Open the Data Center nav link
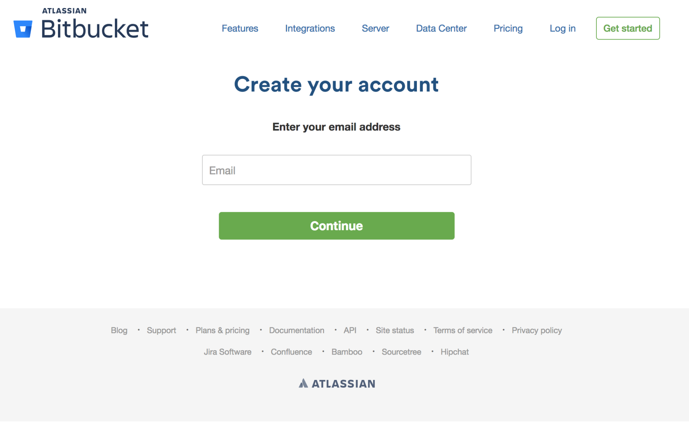Viewport: 689px width, 422px height. [x=441, y=28]
